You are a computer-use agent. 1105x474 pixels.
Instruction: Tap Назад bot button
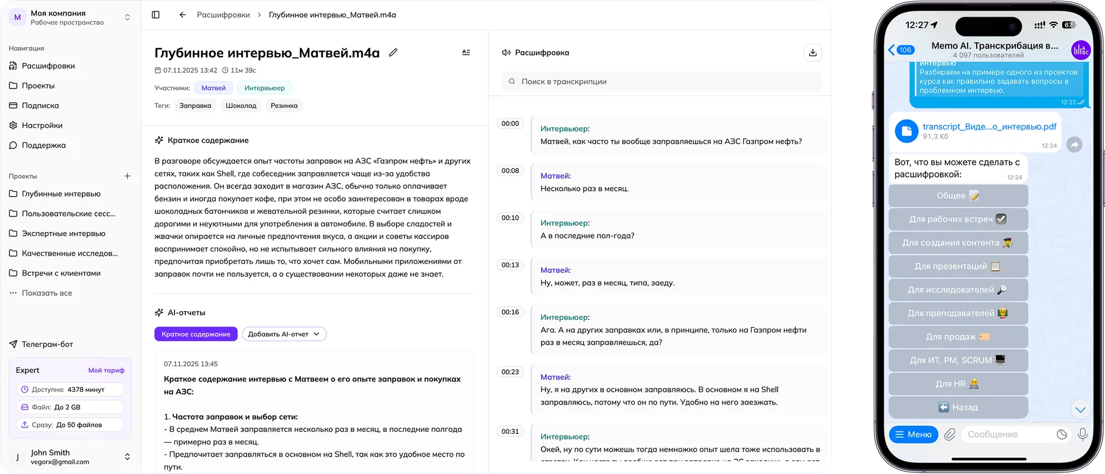958,408
